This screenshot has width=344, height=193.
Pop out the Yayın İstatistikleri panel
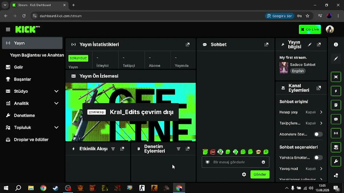coord(188,44)
